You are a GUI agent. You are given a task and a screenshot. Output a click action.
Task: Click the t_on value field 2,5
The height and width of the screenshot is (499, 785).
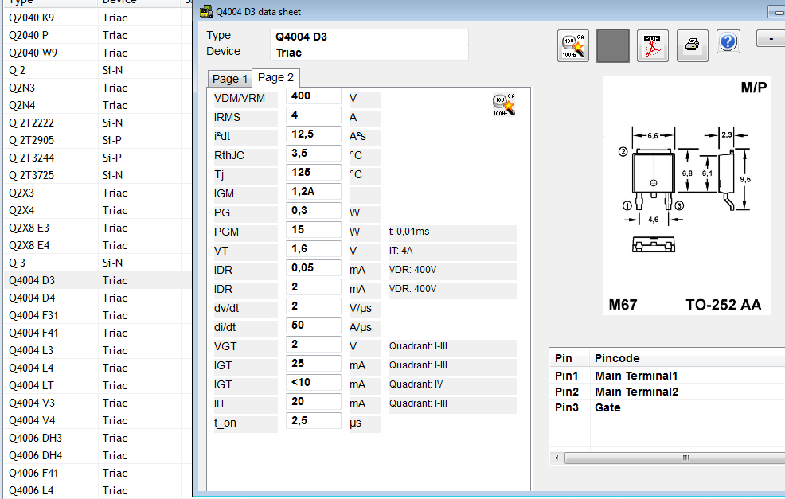click(314, 420)
